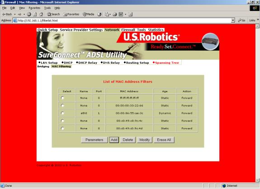Image resolution: width=260 pixels, height=189 pixels.
Task: Open the Edit menu
Action: tap(13, 8)
